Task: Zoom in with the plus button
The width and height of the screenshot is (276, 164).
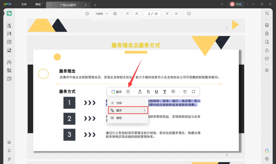Action: pos(115,14)
